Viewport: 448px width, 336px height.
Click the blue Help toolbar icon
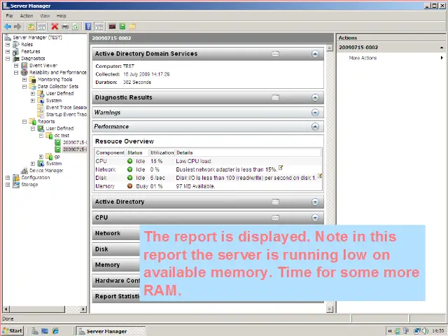tap(88, 27)
